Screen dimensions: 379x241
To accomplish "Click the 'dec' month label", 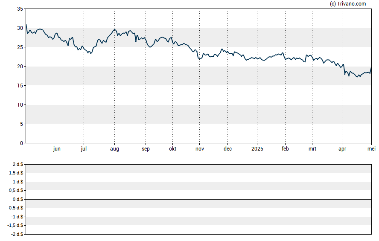I will tap(227, 149).
